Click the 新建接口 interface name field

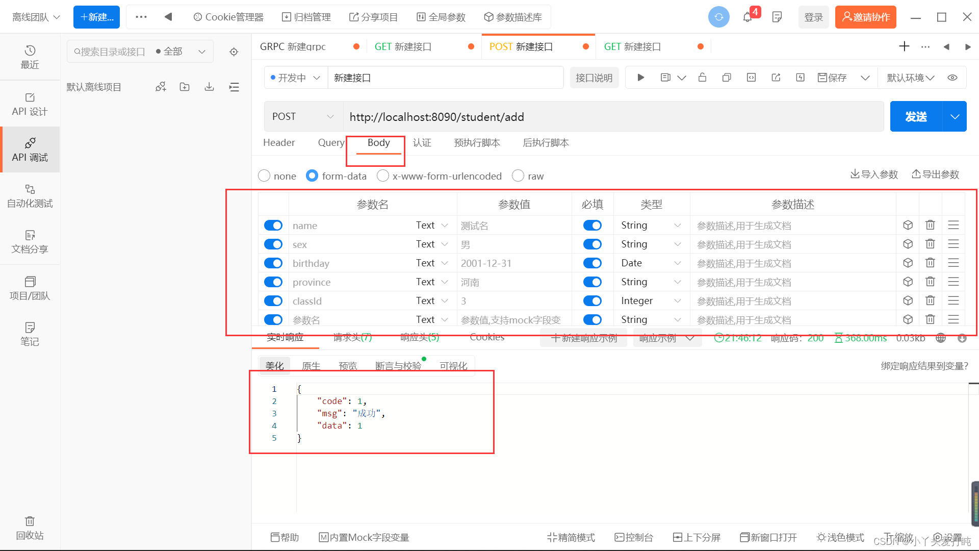[x=445, y=78]
